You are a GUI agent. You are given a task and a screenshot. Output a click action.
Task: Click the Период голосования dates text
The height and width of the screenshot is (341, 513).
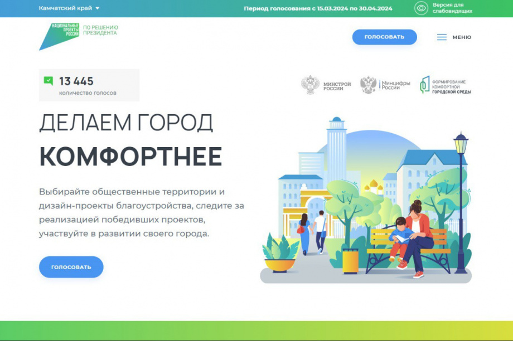tap(318, 8)
